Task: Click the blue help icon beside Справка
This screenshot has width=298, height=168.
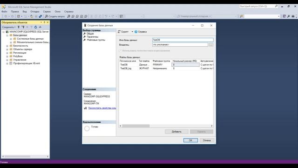Action: 136,32
